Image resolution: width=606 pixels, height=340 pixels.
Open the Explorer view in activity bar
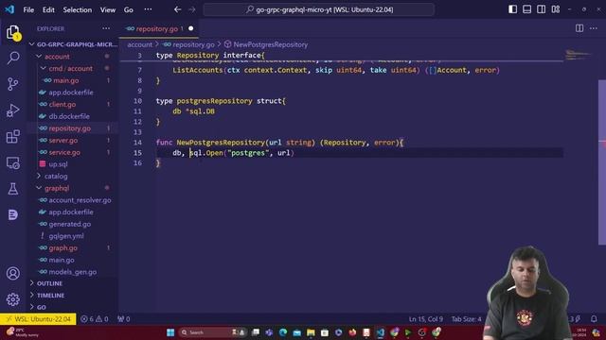[x=13, y=32]
